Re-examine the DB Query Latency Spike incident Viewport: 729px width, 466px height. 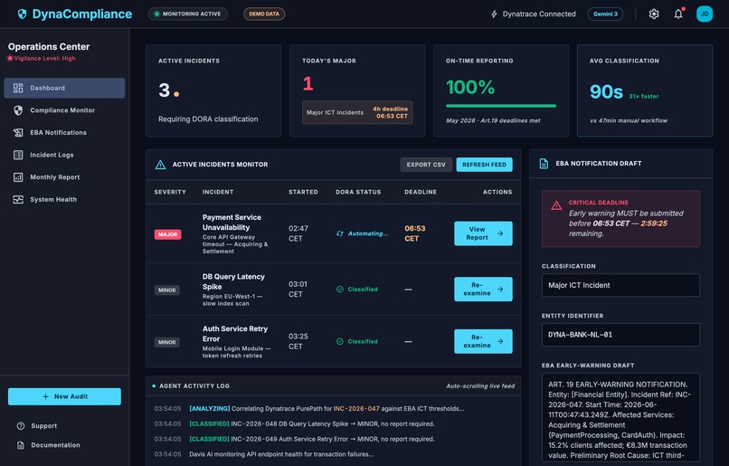(x=483, y=290)
